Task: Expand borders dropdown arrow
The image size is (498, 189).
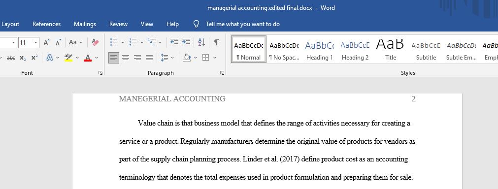Action: tap(215, 58)
